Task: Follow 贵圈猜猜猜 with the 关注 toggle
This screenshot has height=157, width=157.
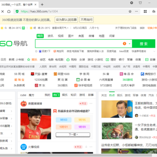Action: pyautogui.click(x=83, y=103)
